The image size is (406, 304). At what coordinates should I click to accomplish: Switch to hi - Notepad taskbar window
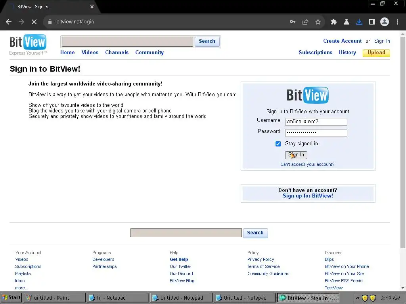coord(118,298)
